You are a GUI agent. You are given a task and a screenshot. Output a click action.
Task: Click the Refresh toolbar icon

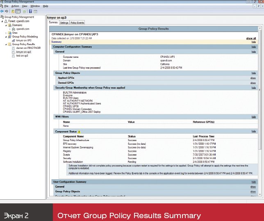pos(24,11)
